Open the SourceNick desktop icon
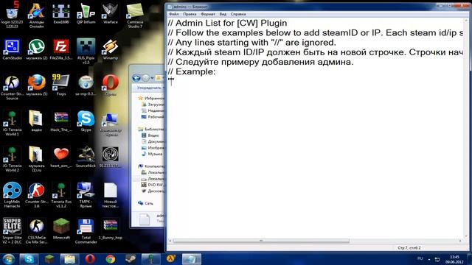This screenshot has height=265, width=472. (x=86, y=157)
